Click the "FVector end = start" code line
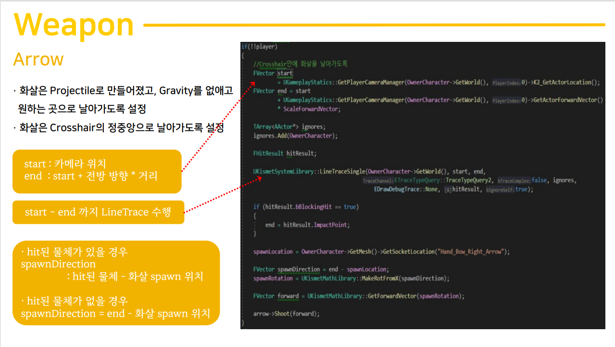This screenshot has width=615, height=347. (282, 91)
